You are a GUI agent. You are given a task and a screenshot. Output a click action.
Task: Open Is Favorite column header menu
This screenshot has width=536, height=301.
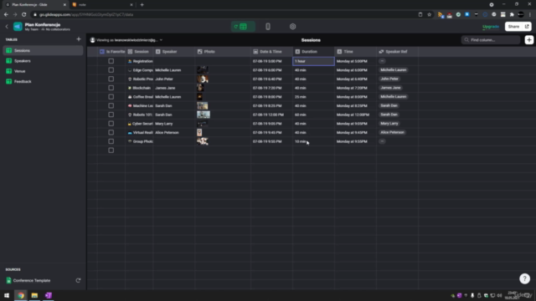111,52
